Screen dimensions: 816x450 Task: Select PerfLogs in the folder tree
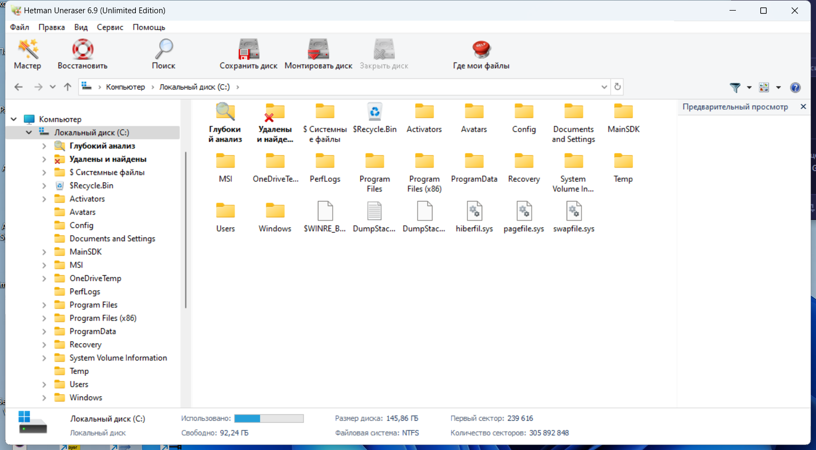(85, 292)
